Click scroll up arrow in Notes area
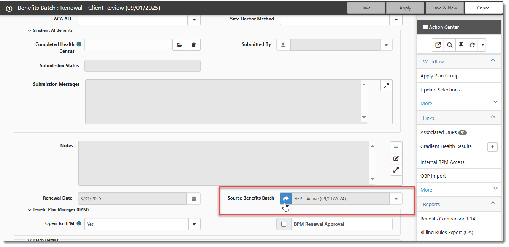Screen dimensions: 509x247 click(372, 146)
